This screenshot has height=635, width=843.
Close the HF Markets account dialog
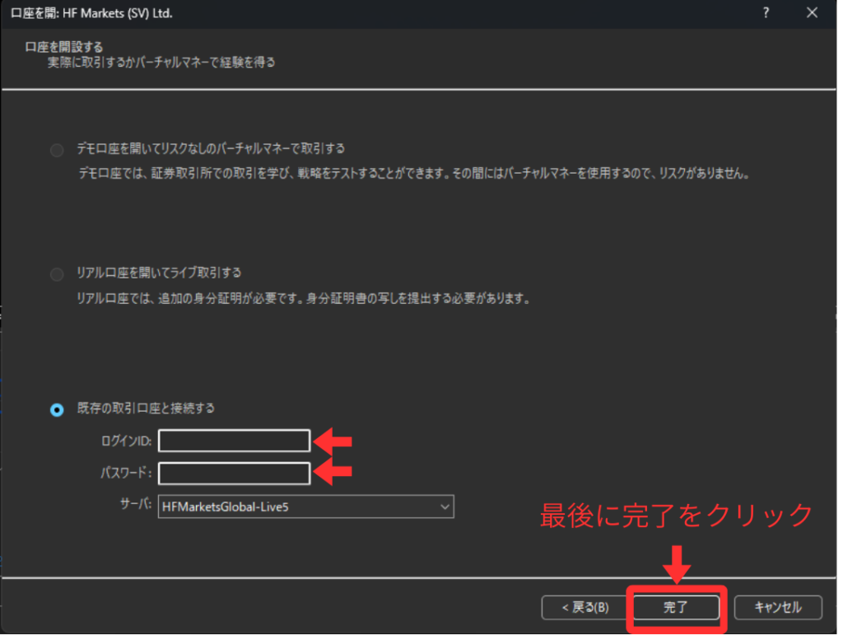[x=812, y=13]
